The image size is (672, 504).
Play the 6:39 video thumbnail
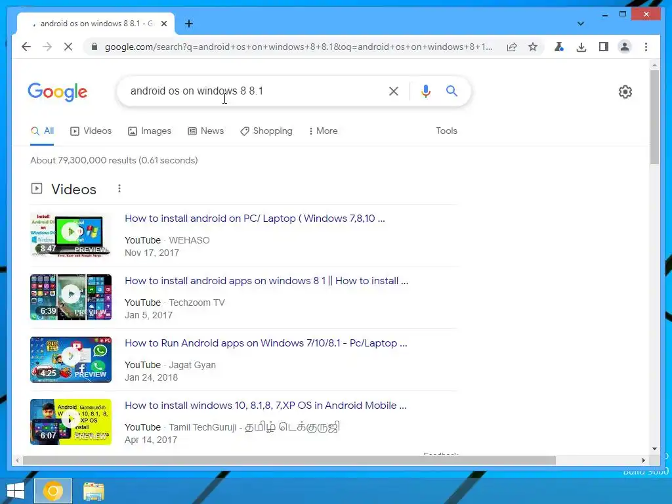tap(71, 297)
